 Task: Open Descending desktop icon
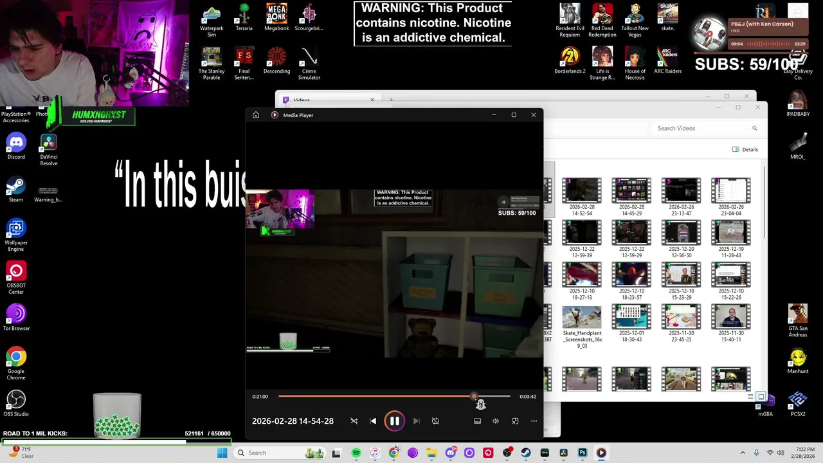click(276, 60)
